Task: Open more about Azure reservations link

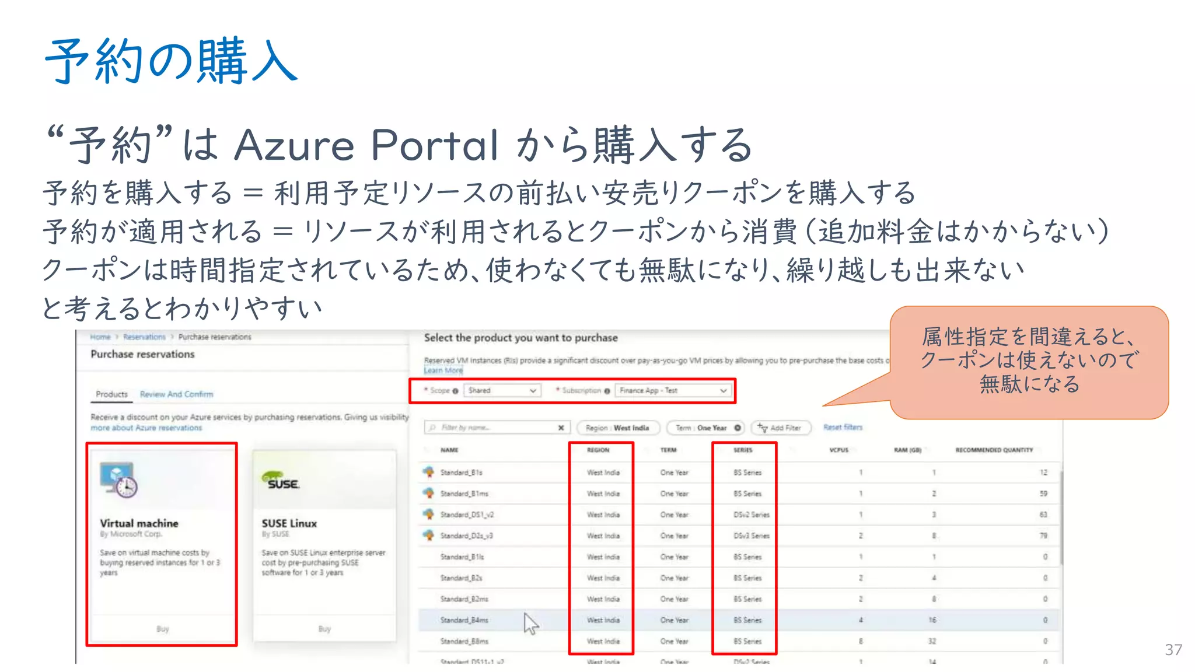Action: pyautogui.click(x=146, y=428)
